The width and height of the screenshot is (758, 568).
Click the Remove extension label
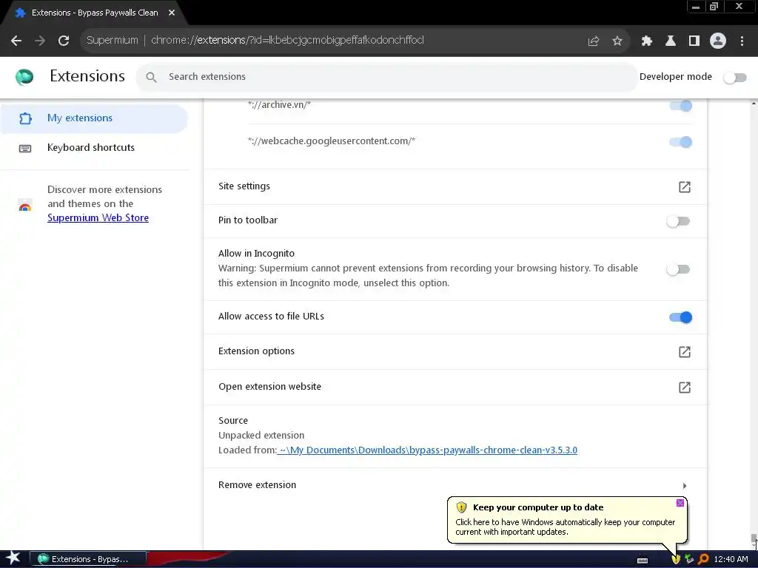pos(257,485)
